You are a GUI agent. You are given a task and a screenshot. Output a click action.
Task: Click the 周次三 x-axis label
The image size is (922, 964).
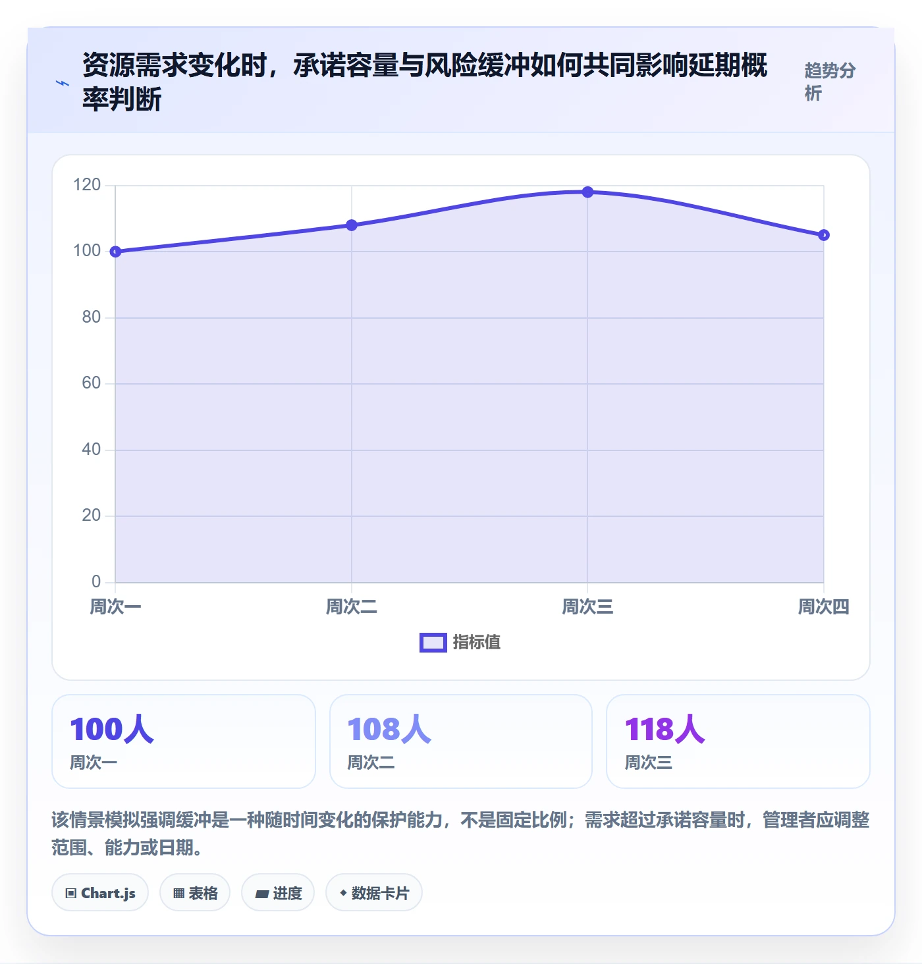(587, 606)
